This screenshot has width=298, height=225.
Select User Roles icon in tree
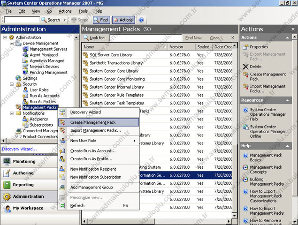click(x=25, y=90)
